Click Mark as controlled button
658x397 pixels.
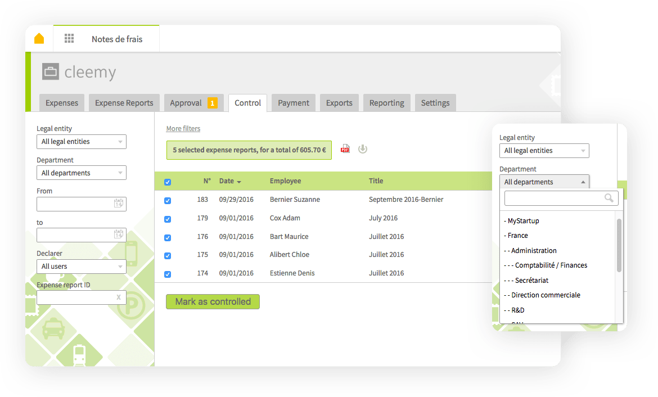pyautogui.click(x=213, y=302)
